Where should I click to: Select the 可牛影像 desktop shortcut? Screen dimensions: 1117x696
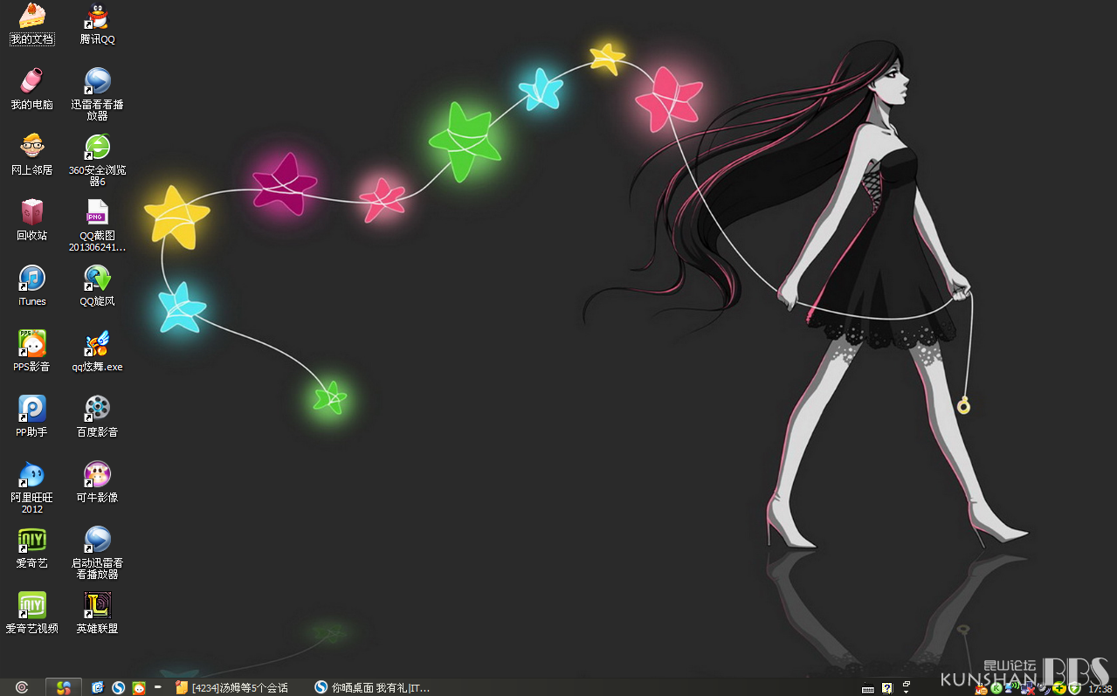click(x=97, y=481)
